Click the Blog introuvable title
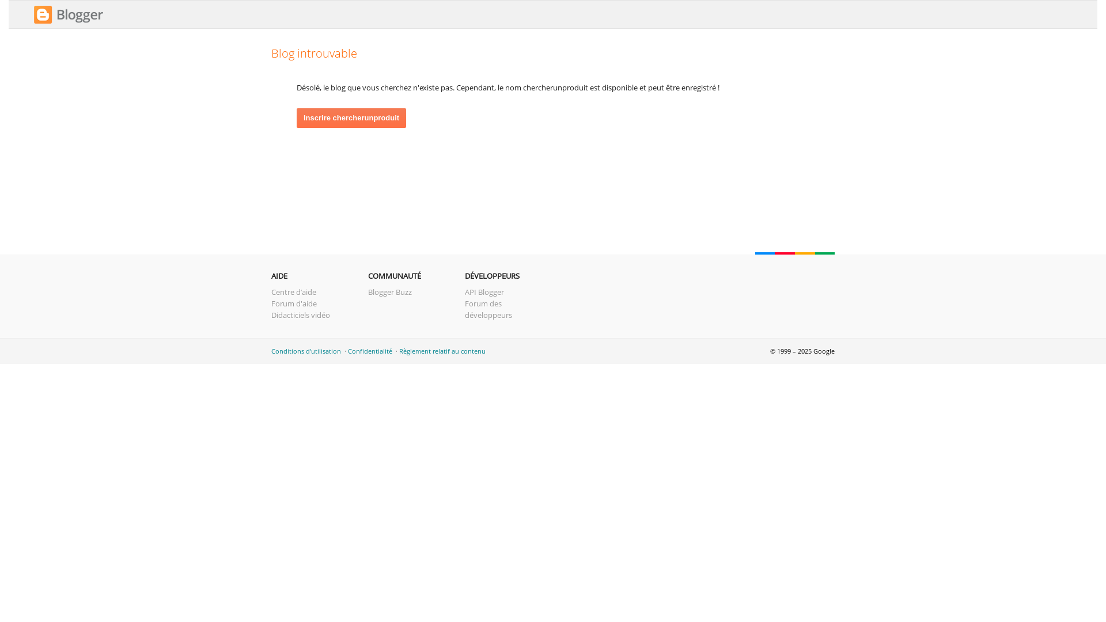 pos(314,53)
